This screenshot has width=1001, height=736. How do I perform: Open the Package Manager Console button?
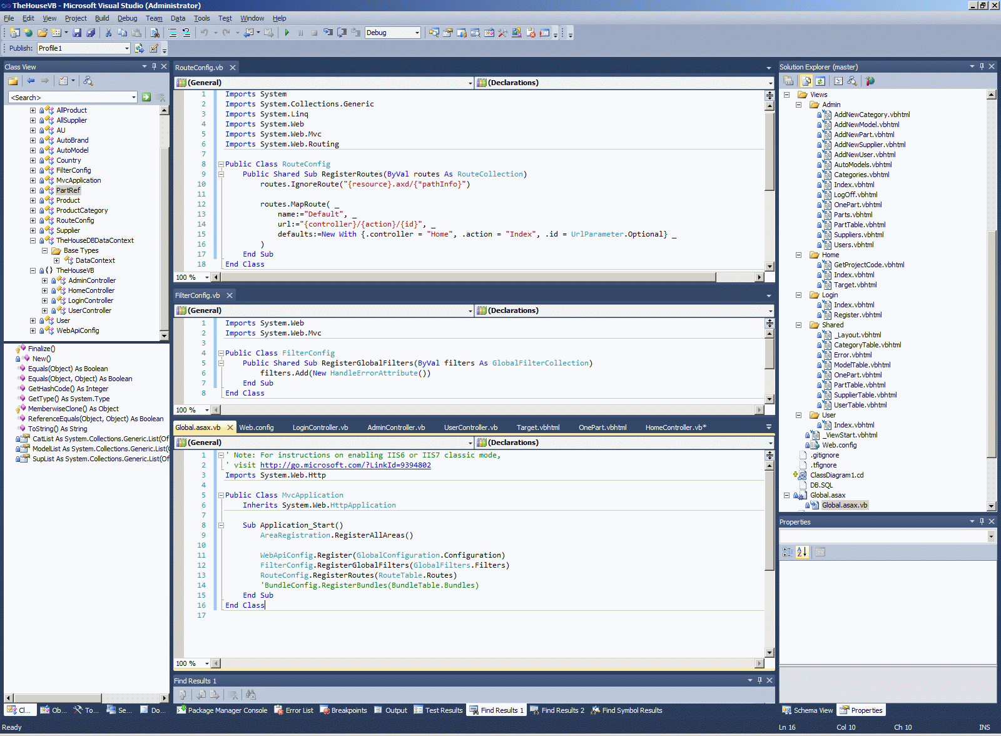pos(222,710)
